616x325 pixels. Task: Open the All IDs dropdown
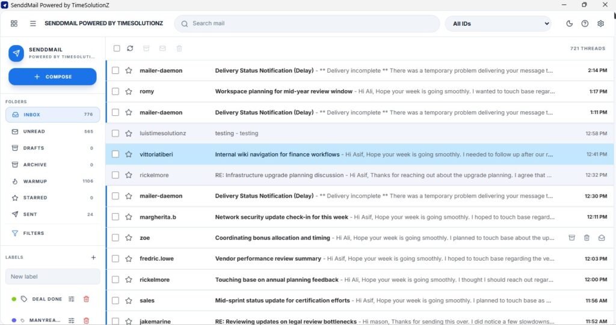coord(498,23)
